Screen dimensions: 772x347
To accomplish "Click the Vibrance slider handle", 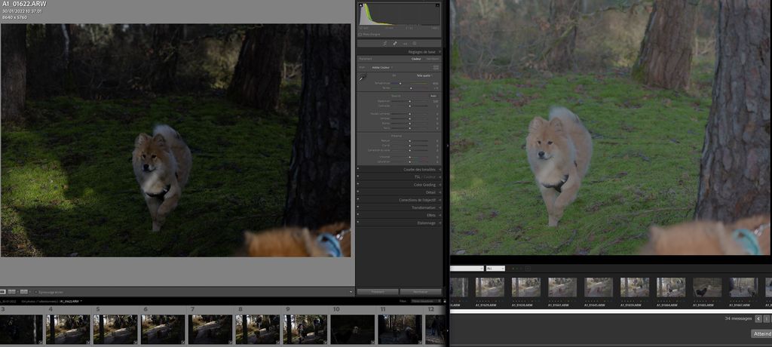I will pyautogui.click(x=409, y=157).
